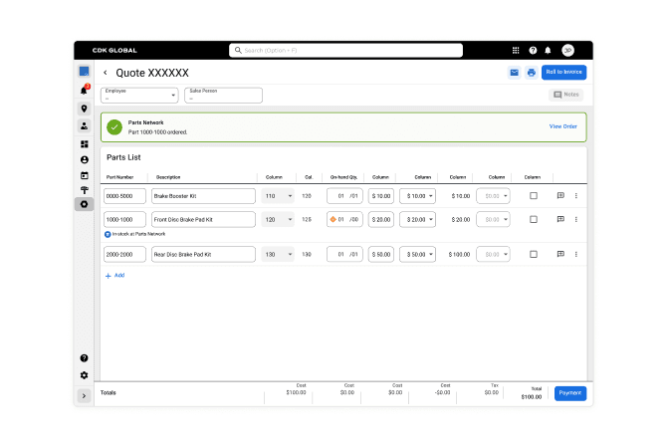Edit Brake Booster Kit description field

(x=203, y=196)
